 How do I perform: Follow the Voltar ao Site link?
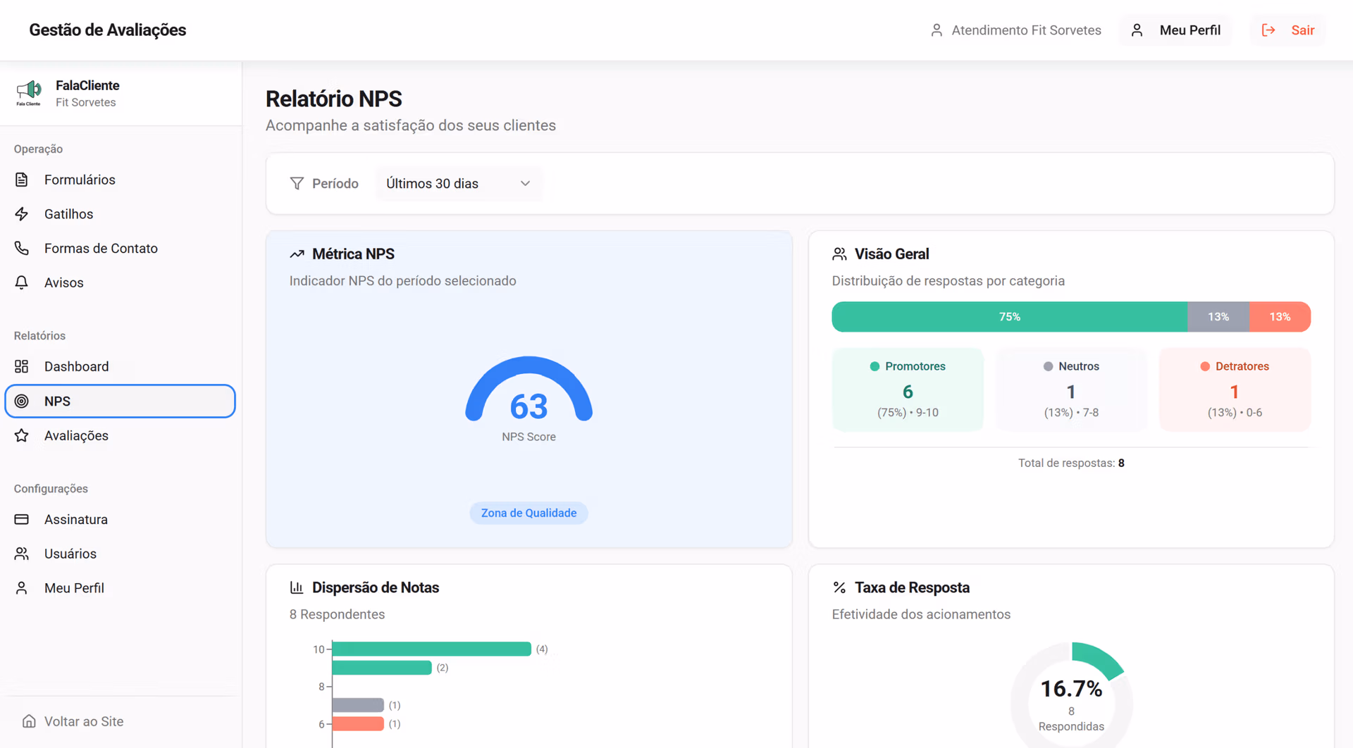[x=83, y=721]
